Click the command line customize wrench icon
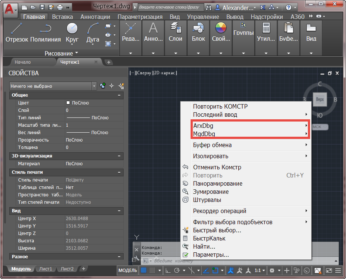The image size is (346, 279). click(x=137, y=258)
